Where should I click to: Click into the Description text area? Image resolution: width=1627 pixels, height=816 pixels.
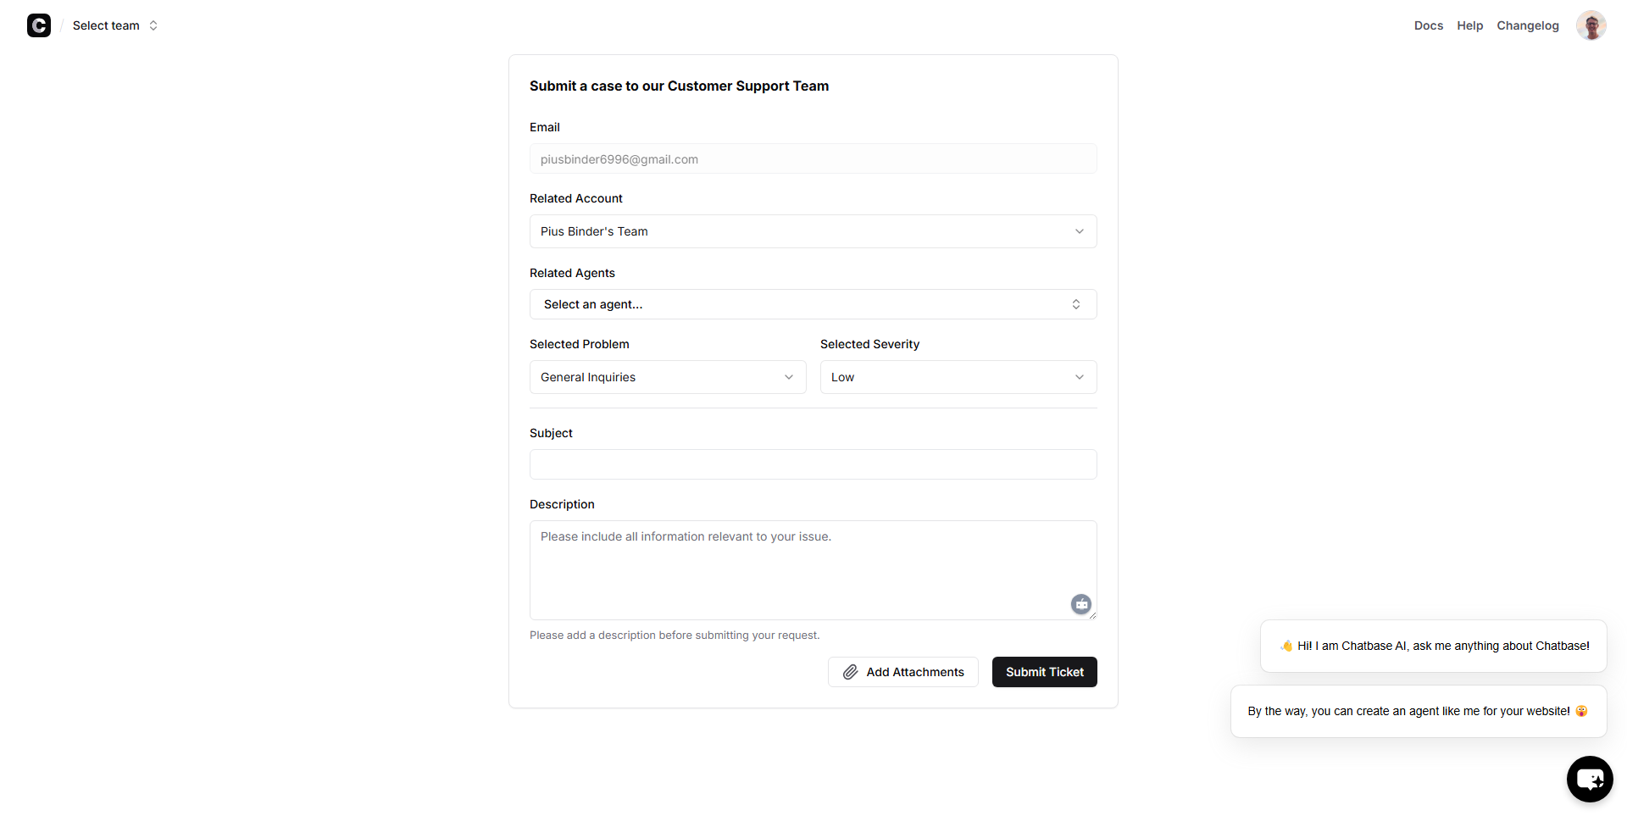(797, 570)
